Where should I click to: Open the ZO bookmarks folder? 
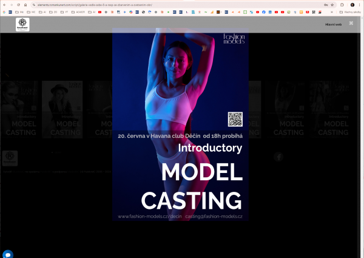point(53,12)
